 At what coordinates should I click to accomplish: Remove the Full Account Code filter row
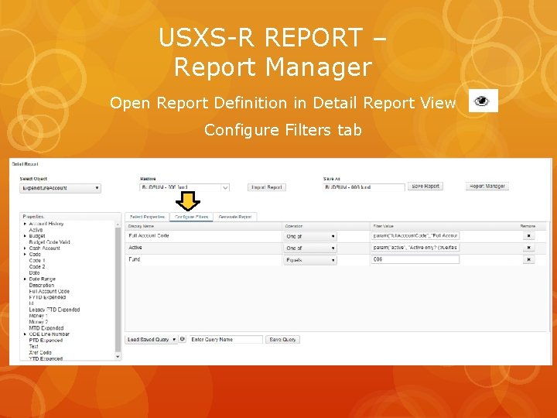point(528,235)
